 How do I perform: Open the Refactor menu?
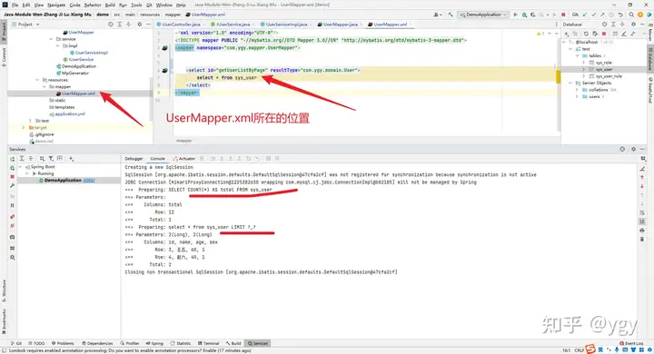[x=93, y=5]
